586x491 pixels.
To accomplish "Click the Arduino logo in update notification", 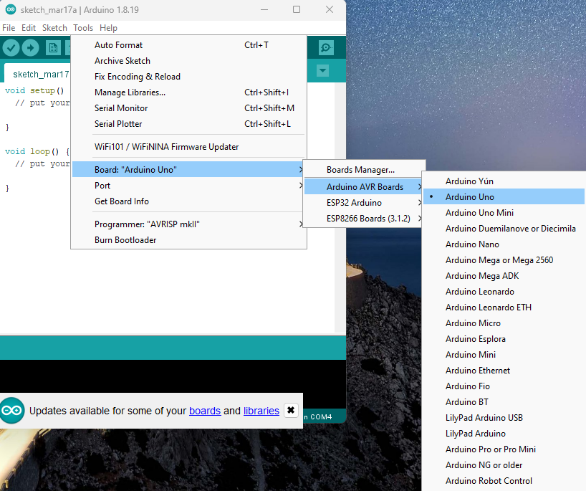I will 12,411.
